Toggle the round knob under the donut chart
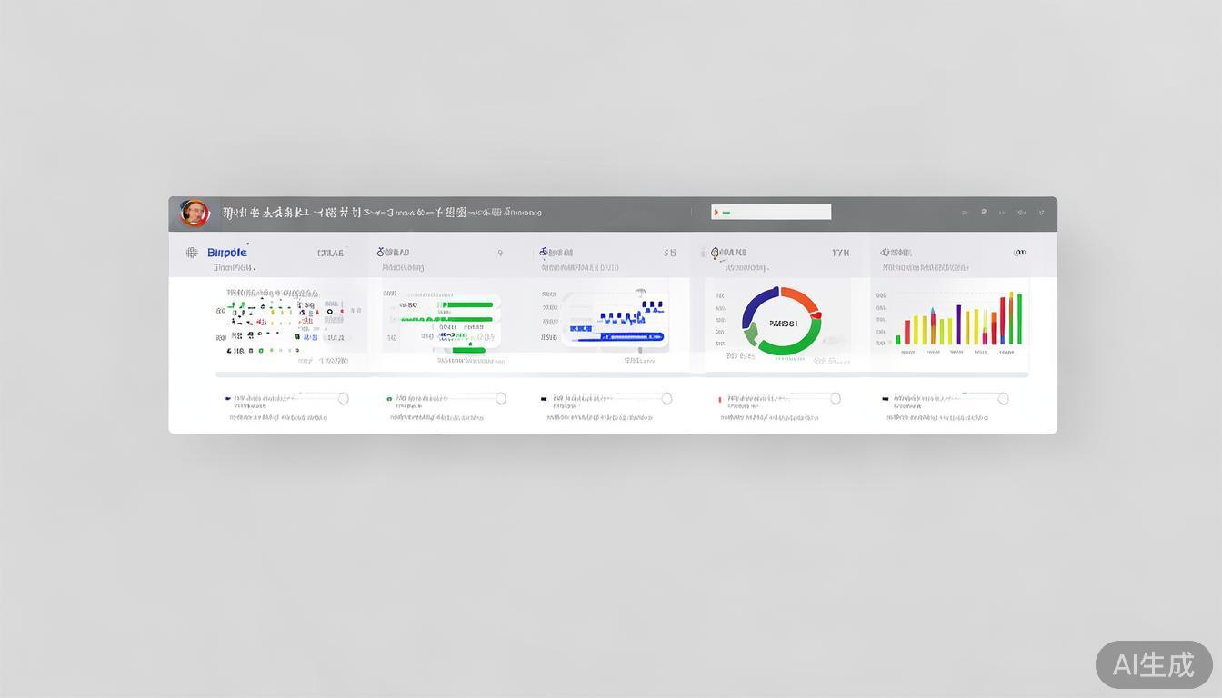1222x698 pixels. pos(835,398)
